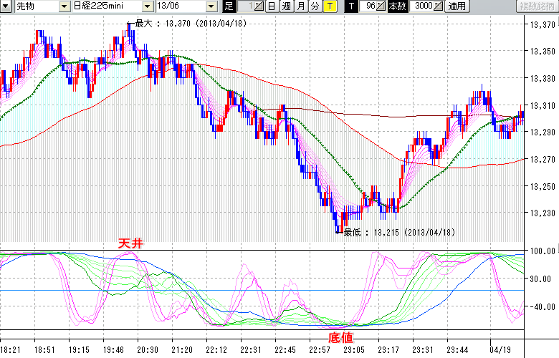Open the 13/06 contract month dropdown
The image size is (559, 358).
click(x=211, y=6)
